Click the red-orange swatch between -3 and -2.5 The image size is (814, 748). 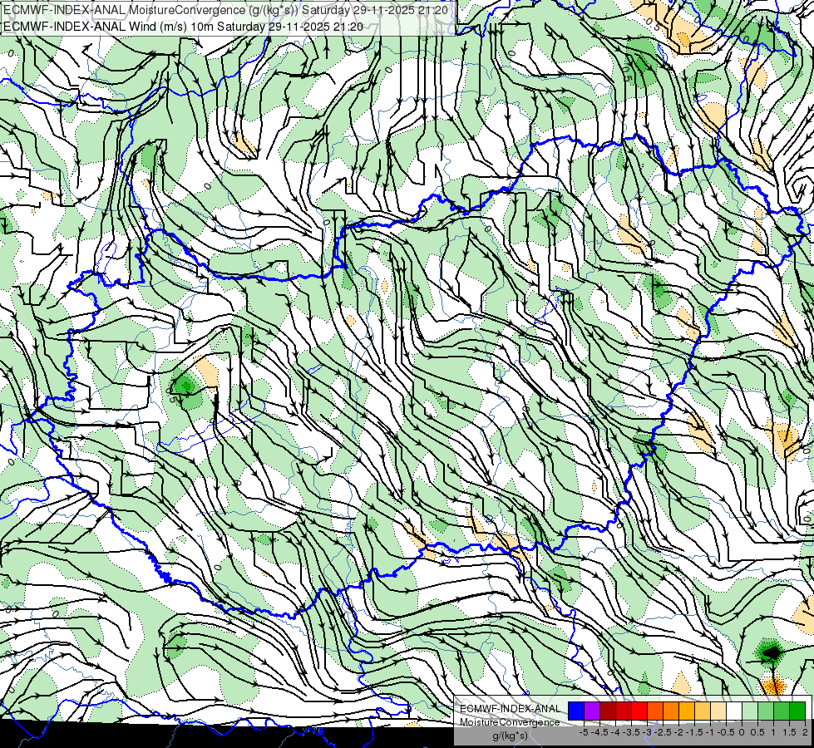pyautogui.click(x=655, y=711)
